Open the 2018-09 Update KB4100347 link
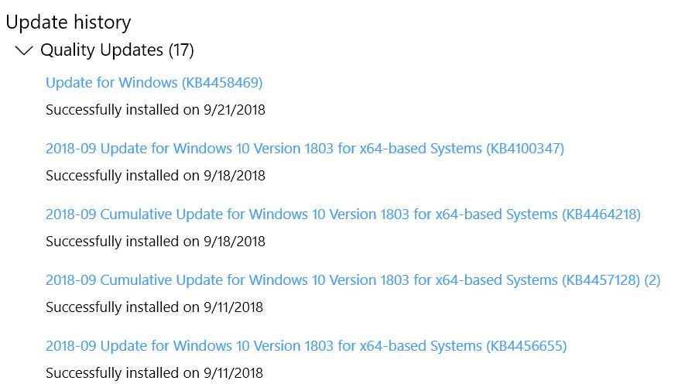The image size is (685, 391). [x=304, y=149]
